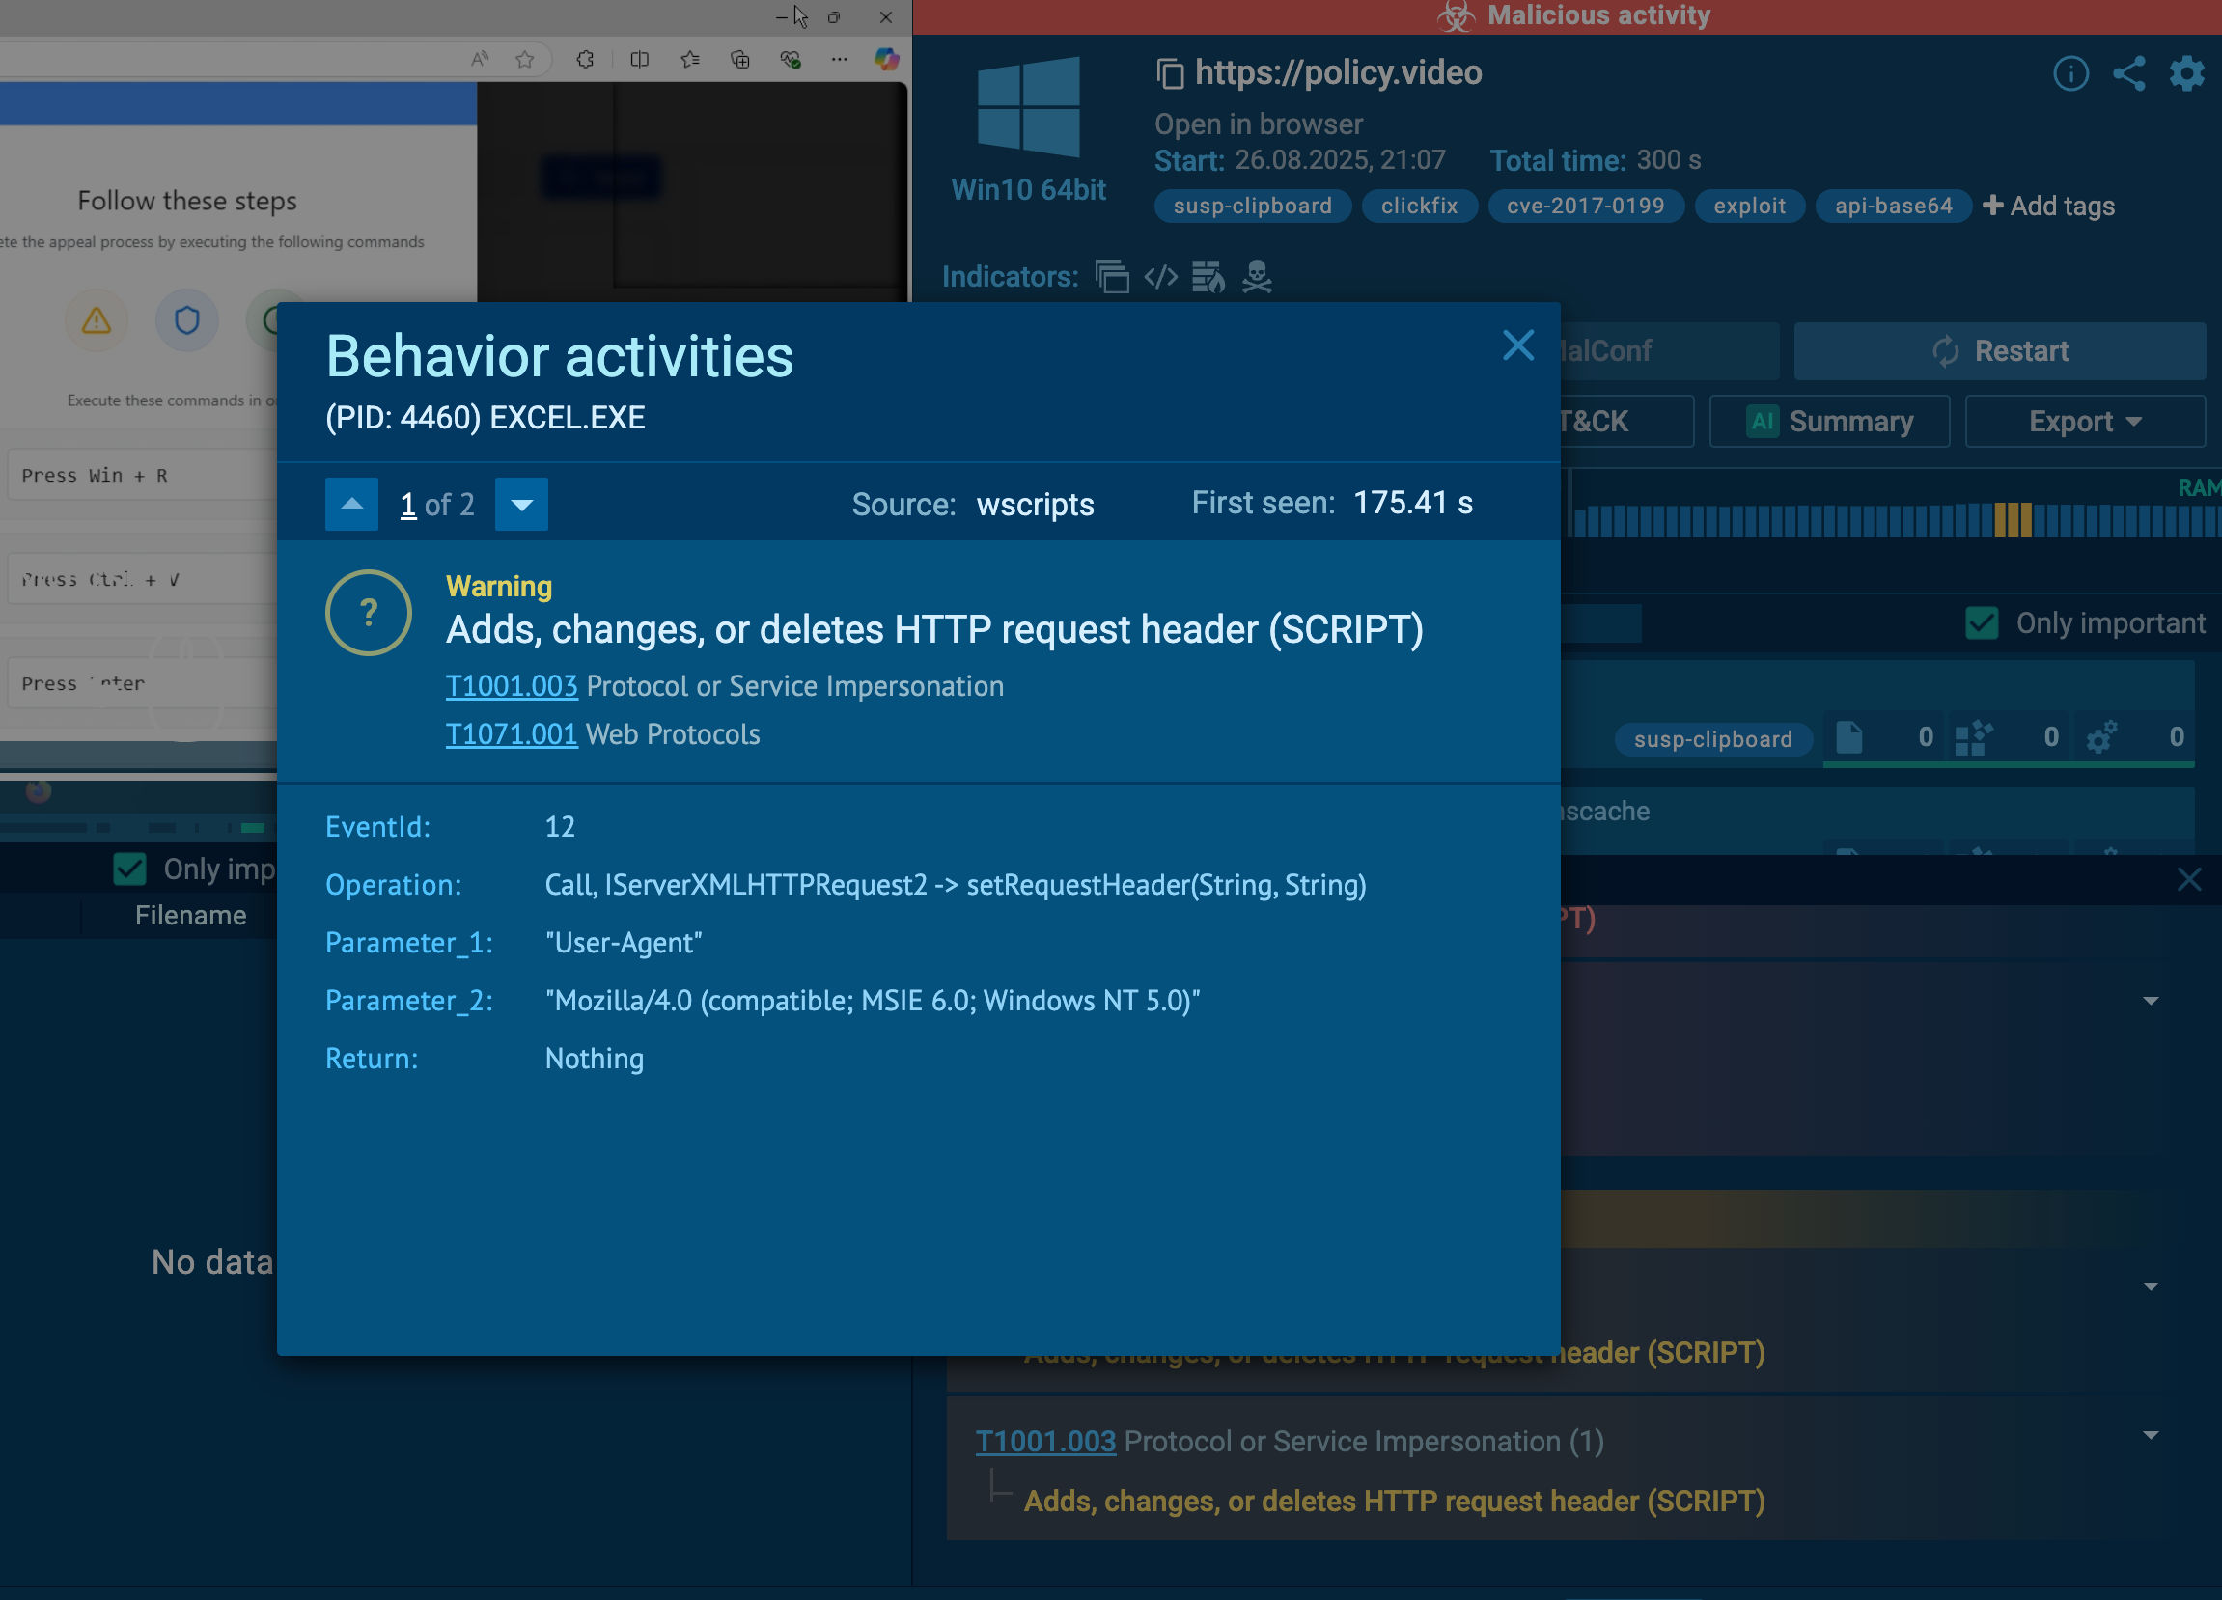Screen dimensions: 2222x1600
Task: Open the AI Summary tab
Action: [x=1829, y=422]
